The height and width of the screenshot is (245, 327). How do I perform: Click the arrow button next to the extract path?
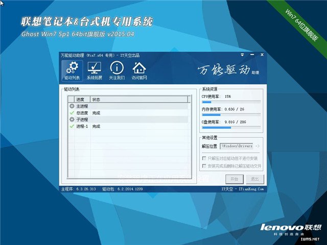tap(258, 146)
